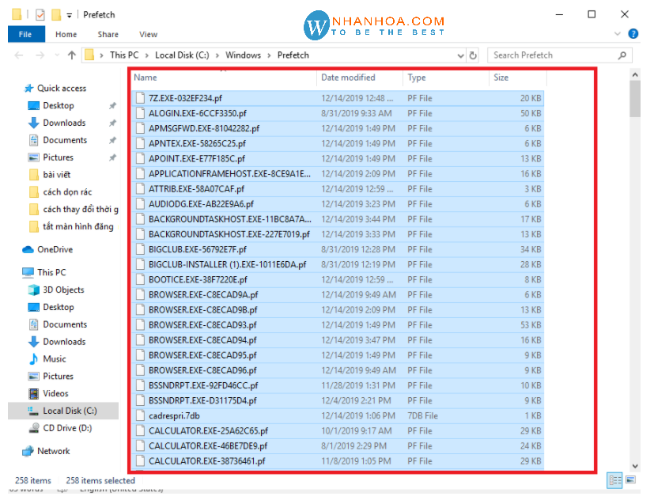Switch to the View ribbon tab
654x500 pixels.
(148, 34)
